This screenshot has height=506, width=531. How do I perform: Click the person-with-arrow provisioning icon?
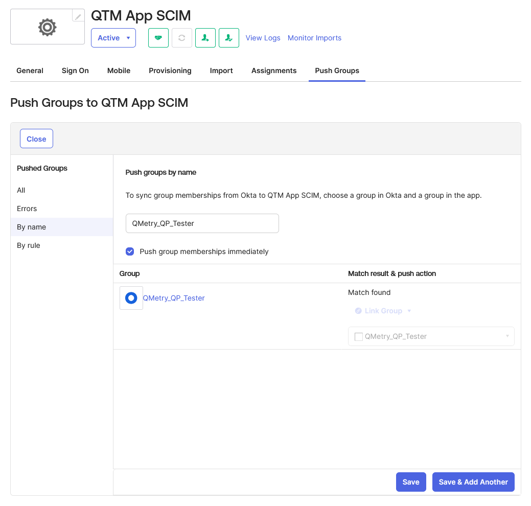205,38
